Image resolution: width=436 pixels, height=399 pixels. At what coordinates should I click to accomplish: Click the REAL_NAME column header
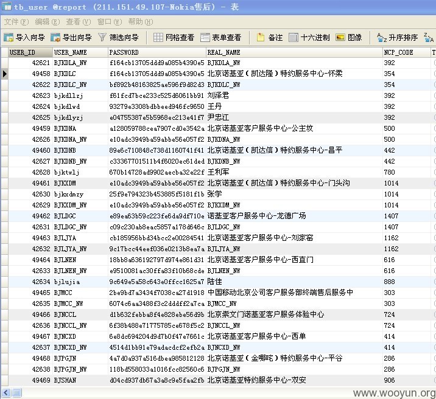[x=294, y=52]
